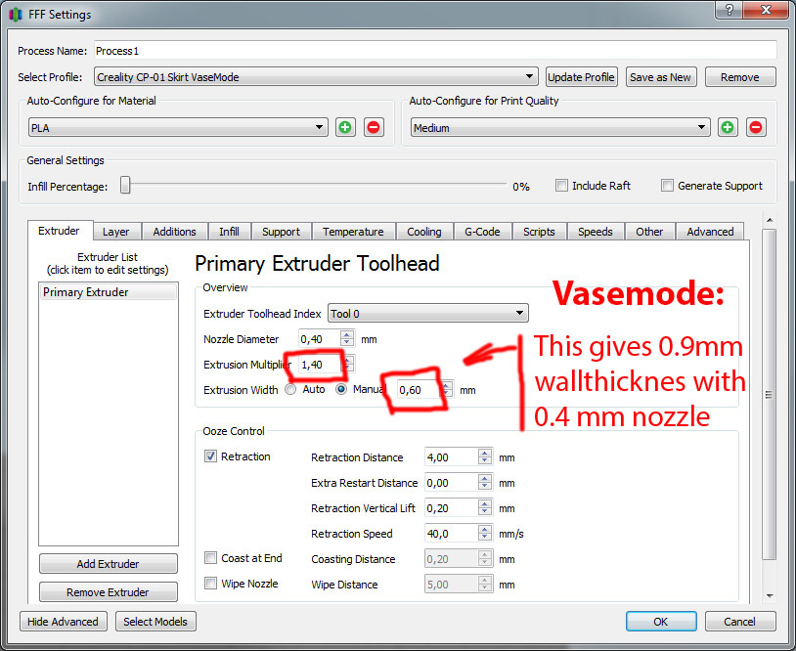
Task: Click the Extra Restart Distance value field
Action: click(x=451, y=483)
